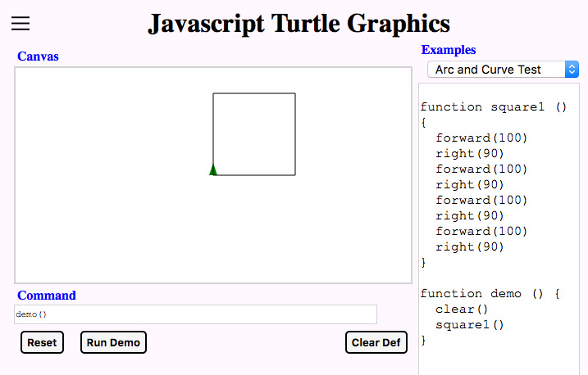Viewport: 588px width, 375px height.
Task: Focus the command input with demo()
Action: (195, 314)
